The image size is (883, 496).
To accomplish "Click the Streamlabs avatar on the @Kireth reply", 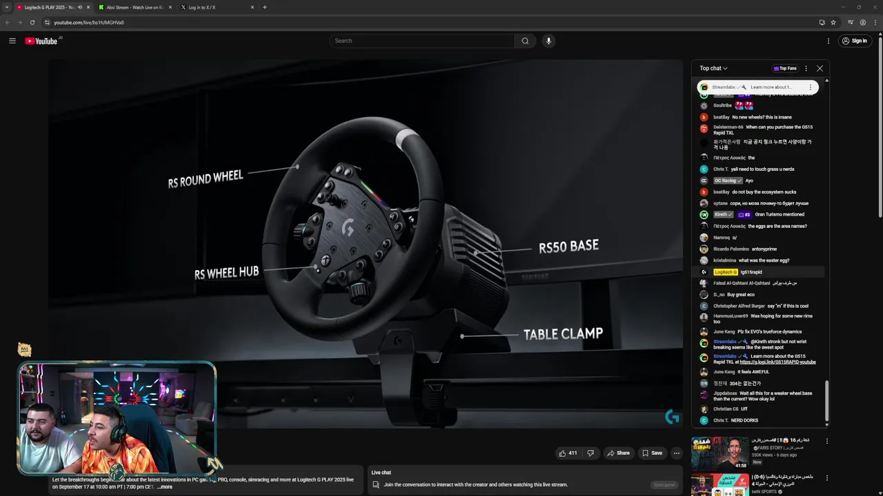I will click(704, 343).
